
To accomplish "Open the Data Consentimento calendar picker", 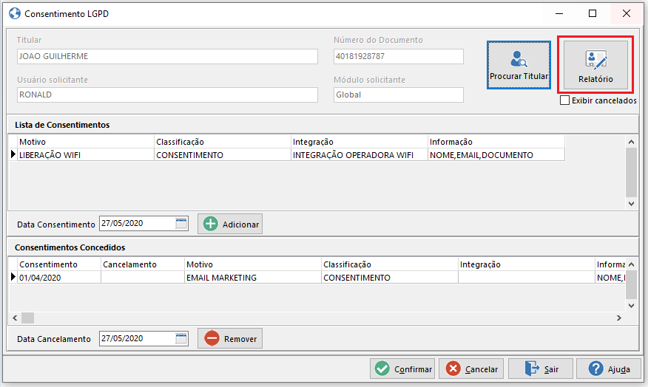I will (181, 223).
